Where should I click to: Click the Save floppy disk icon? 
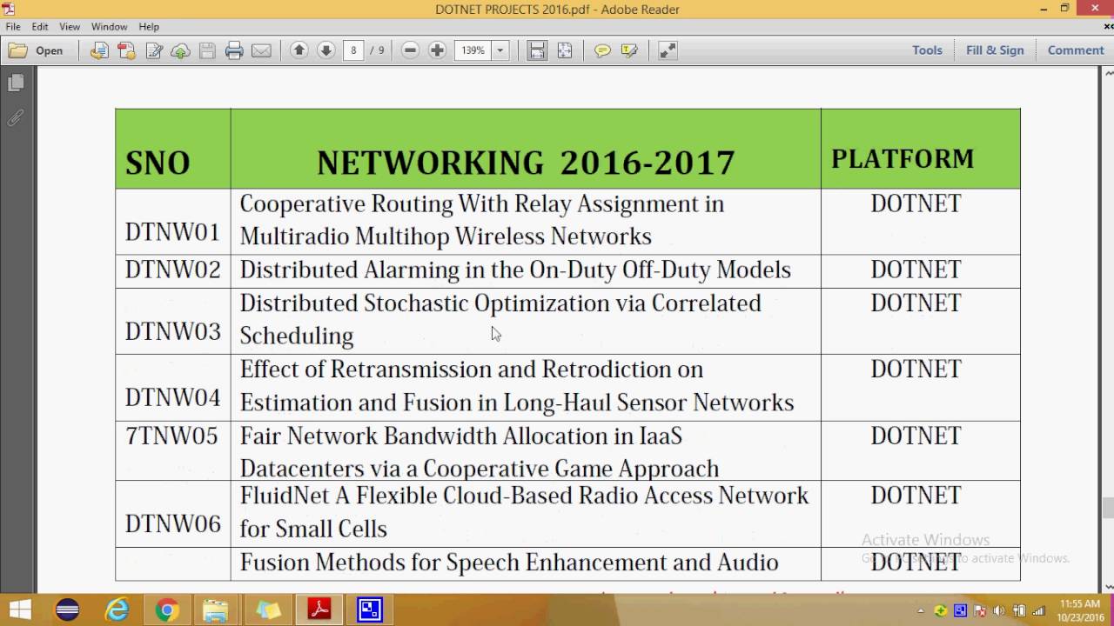pos(207,50)
